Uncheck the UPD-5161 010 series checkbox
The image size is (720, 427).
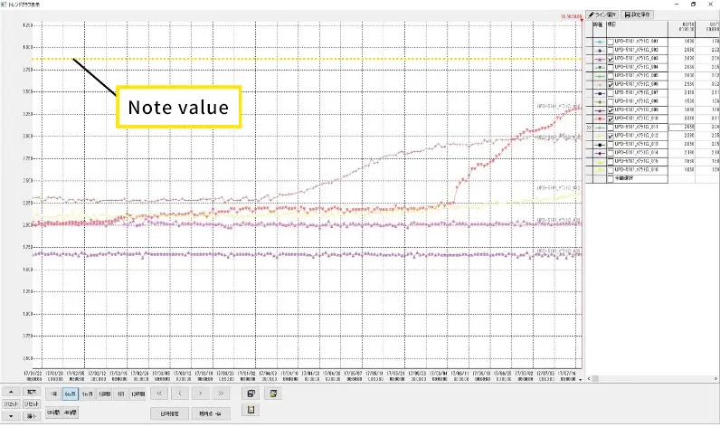point(610,118)
